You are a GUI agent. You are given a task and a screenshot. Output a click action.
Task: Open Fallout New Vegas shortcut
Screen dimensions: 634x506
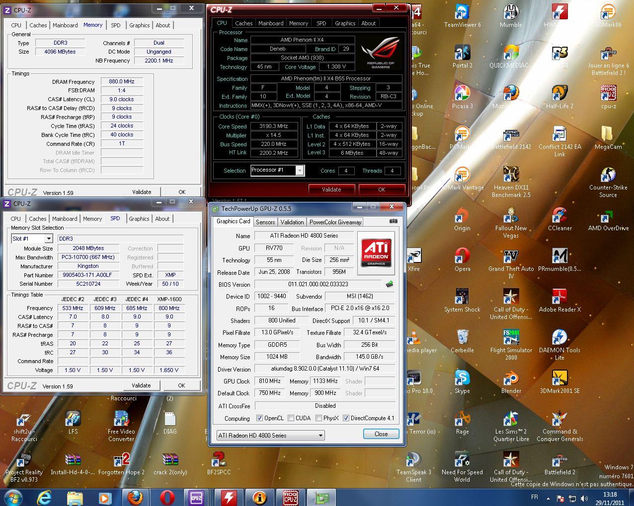pyautogui.click(x=511, y=223)
